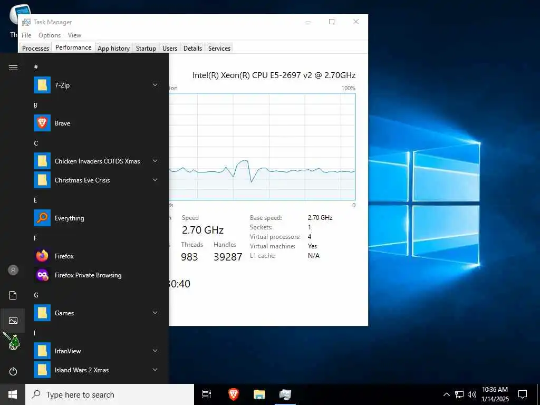
Task: Open the notification center icon
Action: (523, 394)
